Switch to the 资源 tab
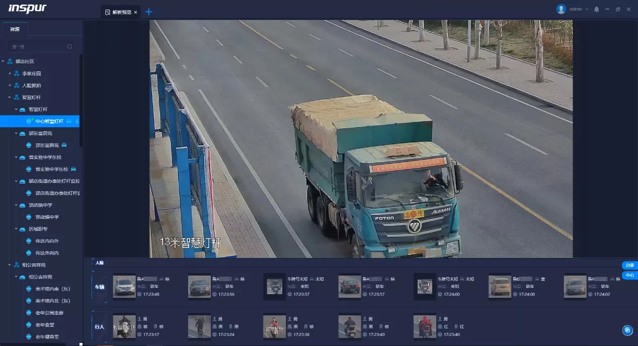Viewport: 638px width, 346px height. [15, 29]
